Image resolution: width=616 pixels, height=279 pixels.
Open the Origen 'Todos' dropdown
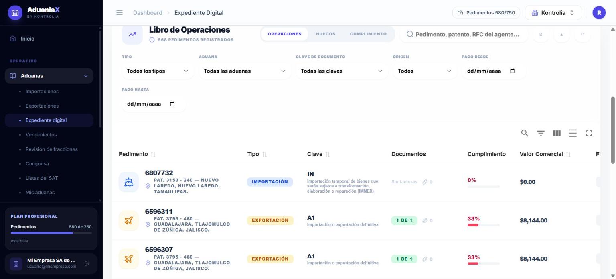(425, 71)
